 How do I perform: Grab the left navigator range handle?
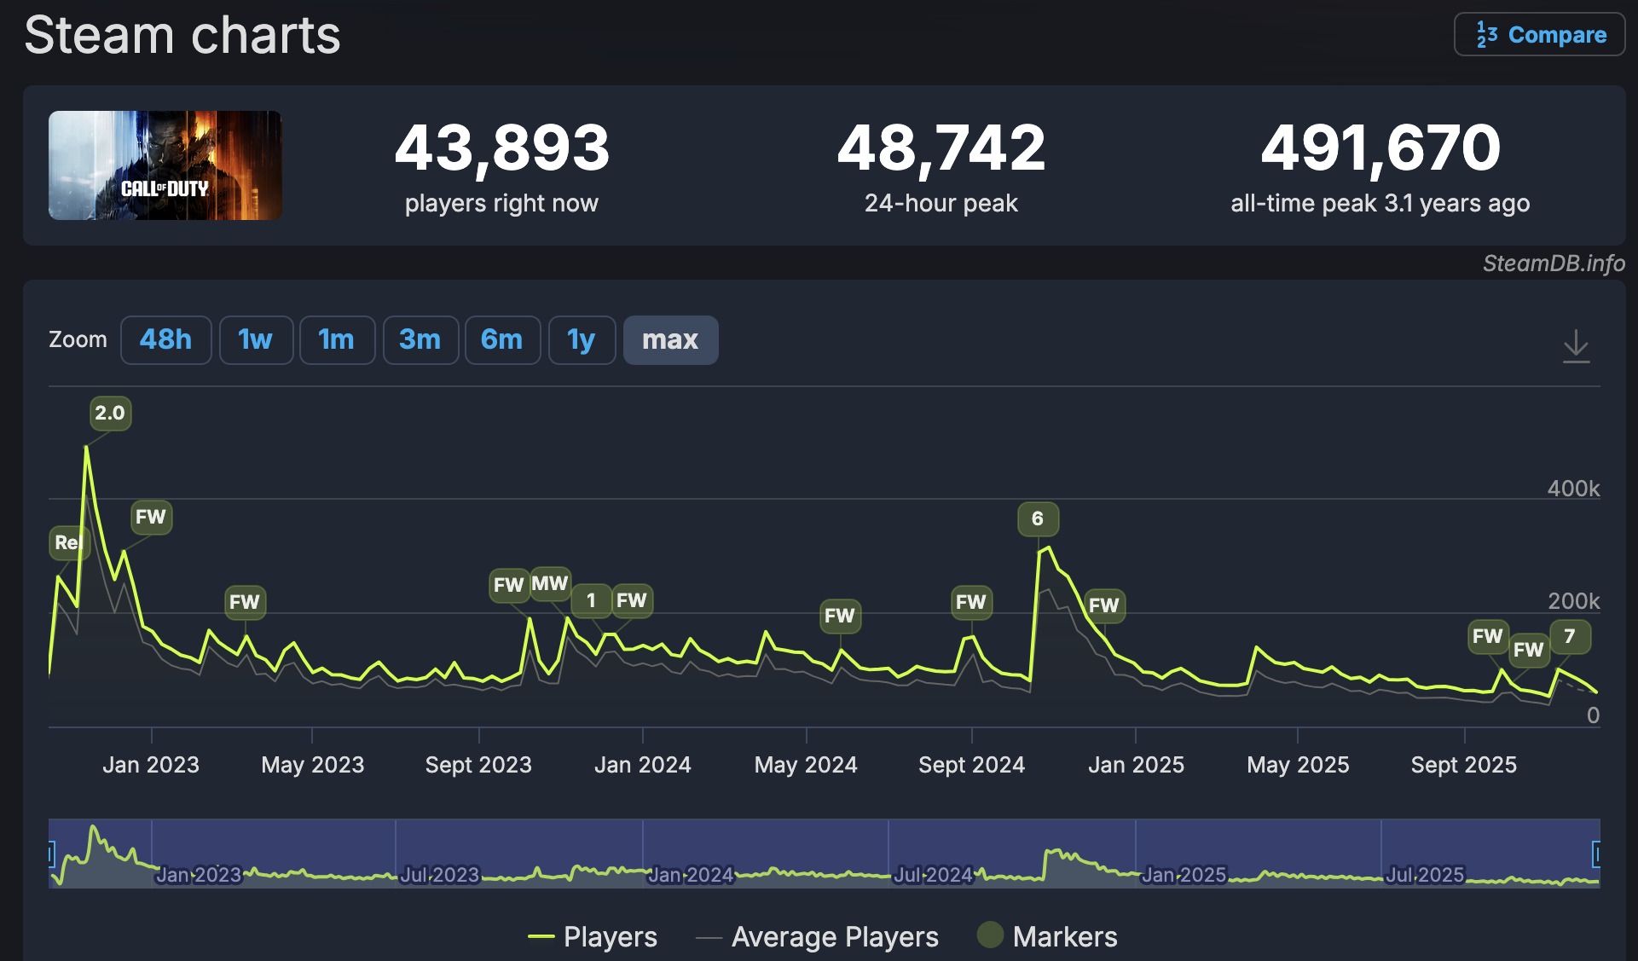(51, 853)
